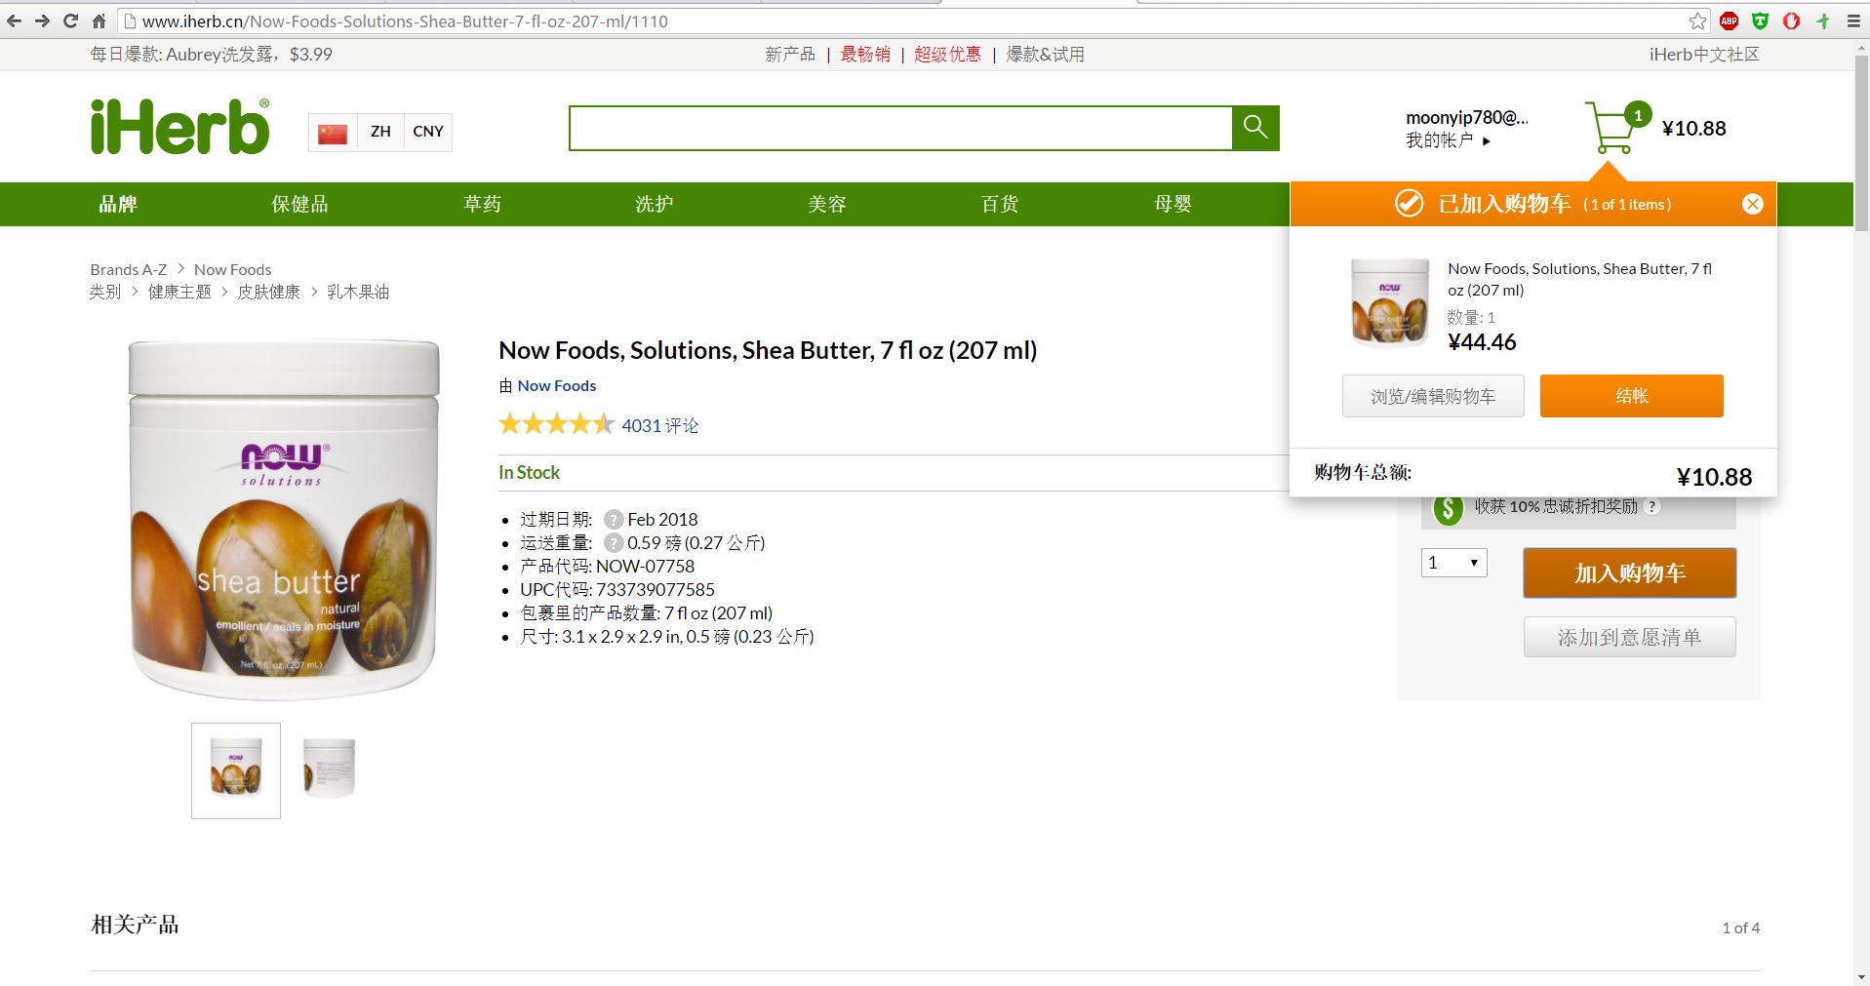This screenshot has width=1870, height=986.
Task: Click the China flag icon
Action: point(333,133)
